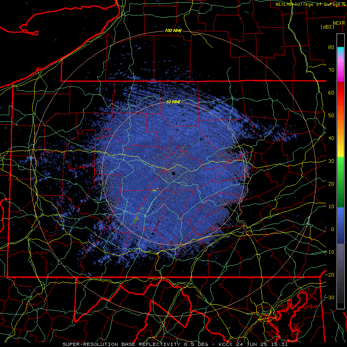Click the '40' value on the dBZ scale
The image size is (347, 347).
tap(331, 138)
